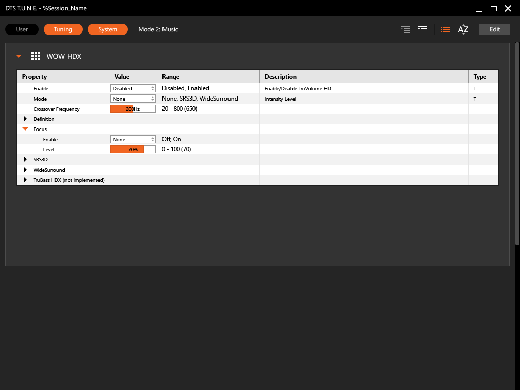
Task: Click the 'Definition' property label
Action: coord(44,119)
